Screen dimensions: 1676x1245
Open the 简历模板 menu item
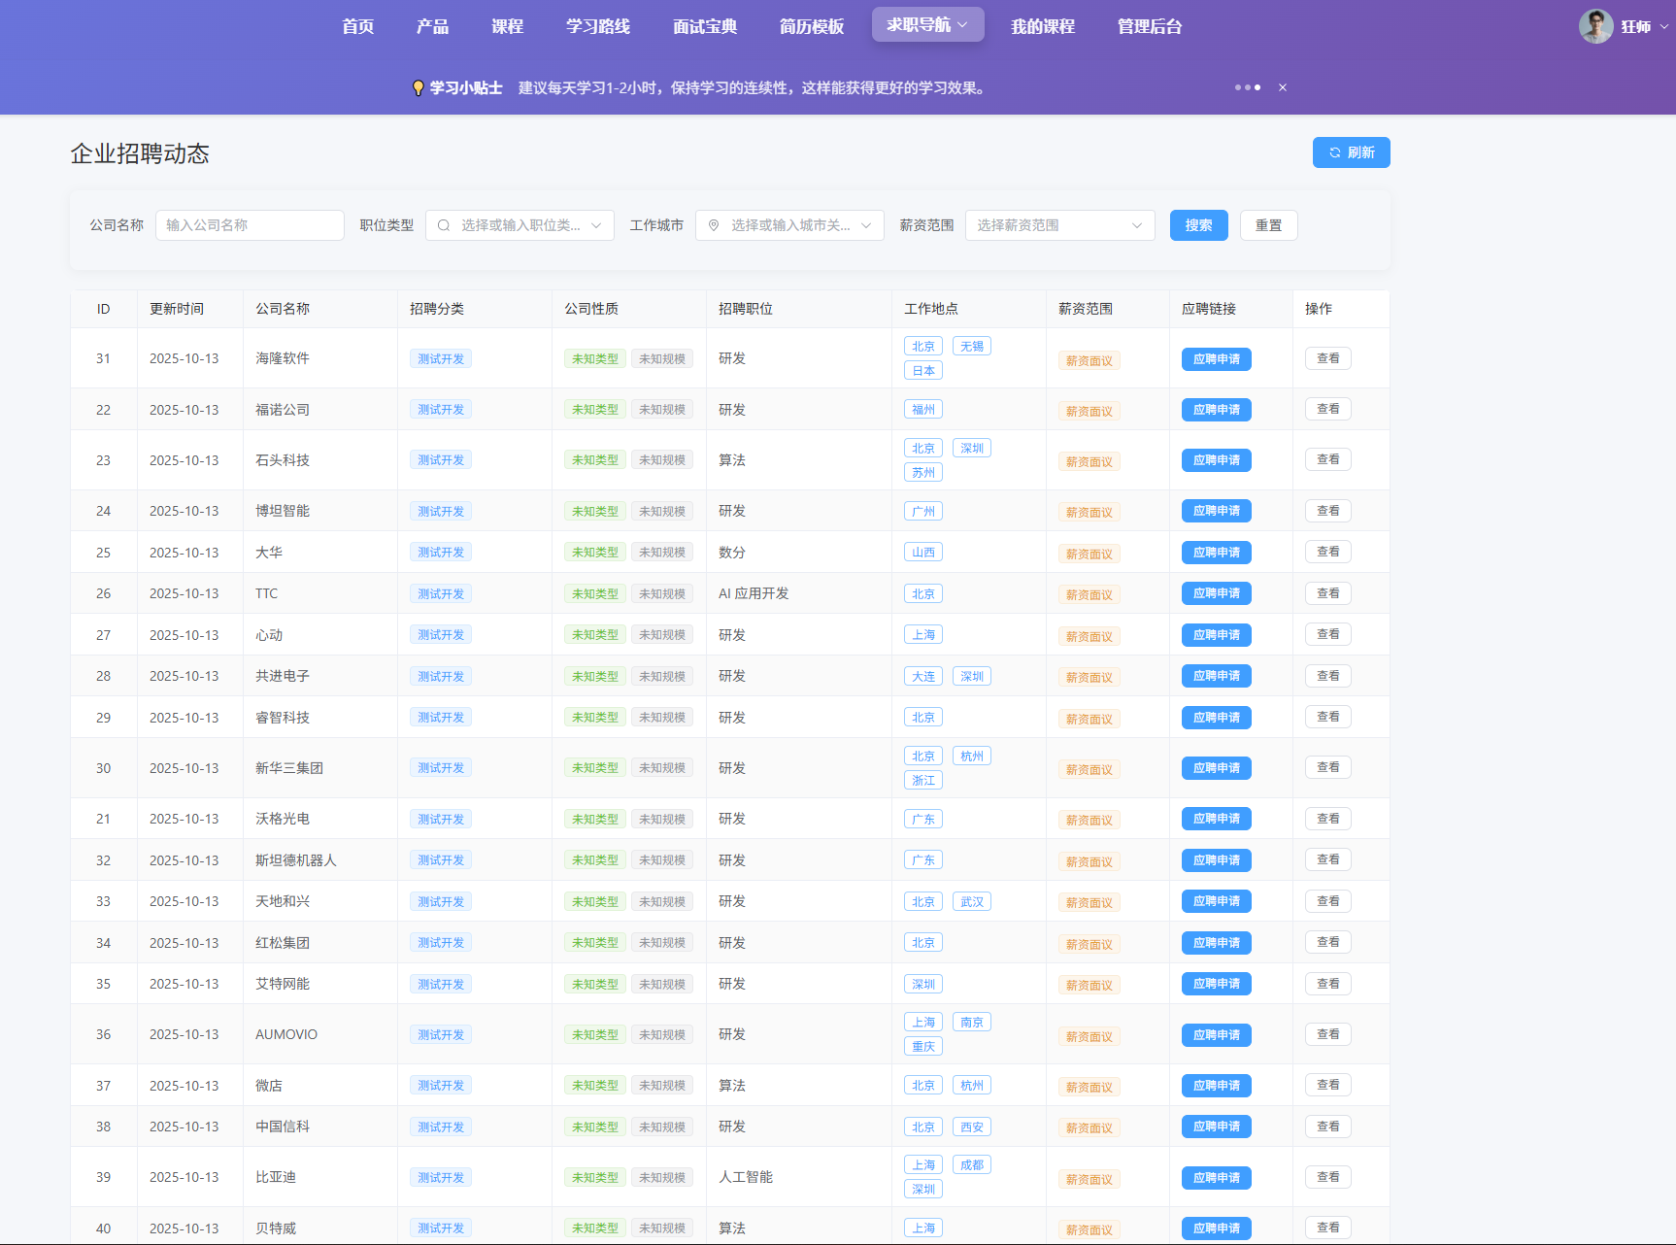click(x=811, y=26)
